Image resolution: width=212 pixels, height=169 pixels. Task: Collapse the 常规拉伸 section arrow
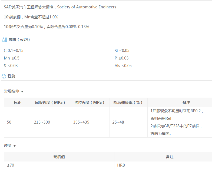(22, 92)
